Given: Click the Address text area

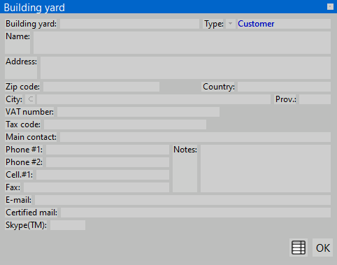Looking at the screenshot, I should tap(185, 68).
